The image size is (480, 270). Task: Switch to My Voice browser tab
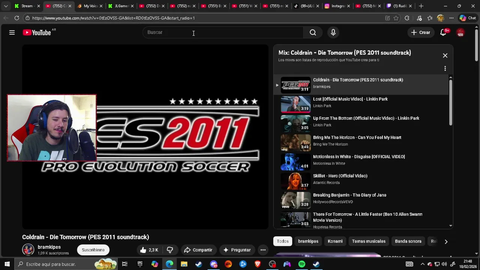(89, 6)
